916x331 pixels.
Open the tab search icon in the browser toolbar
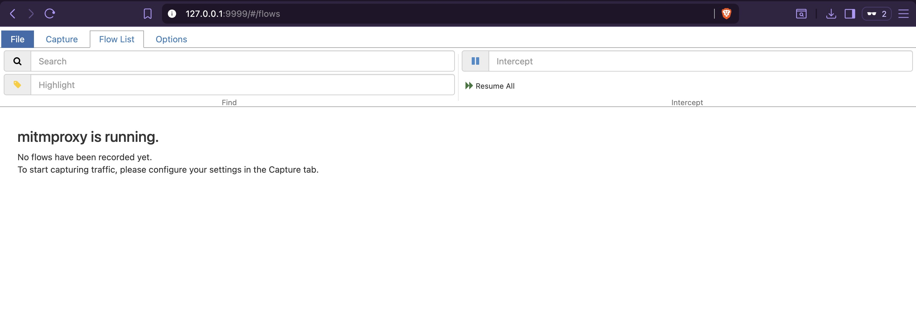[801, 14]
